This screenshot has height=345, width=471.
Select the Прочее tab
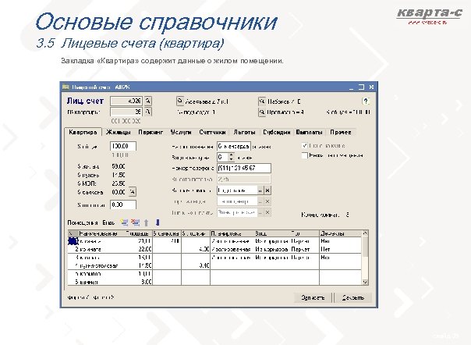[341, 133]
